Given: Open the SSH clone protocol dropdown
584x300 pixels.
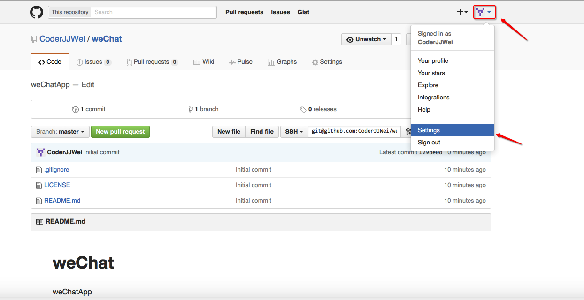Looking at the screenshot, I should point(294,132).
